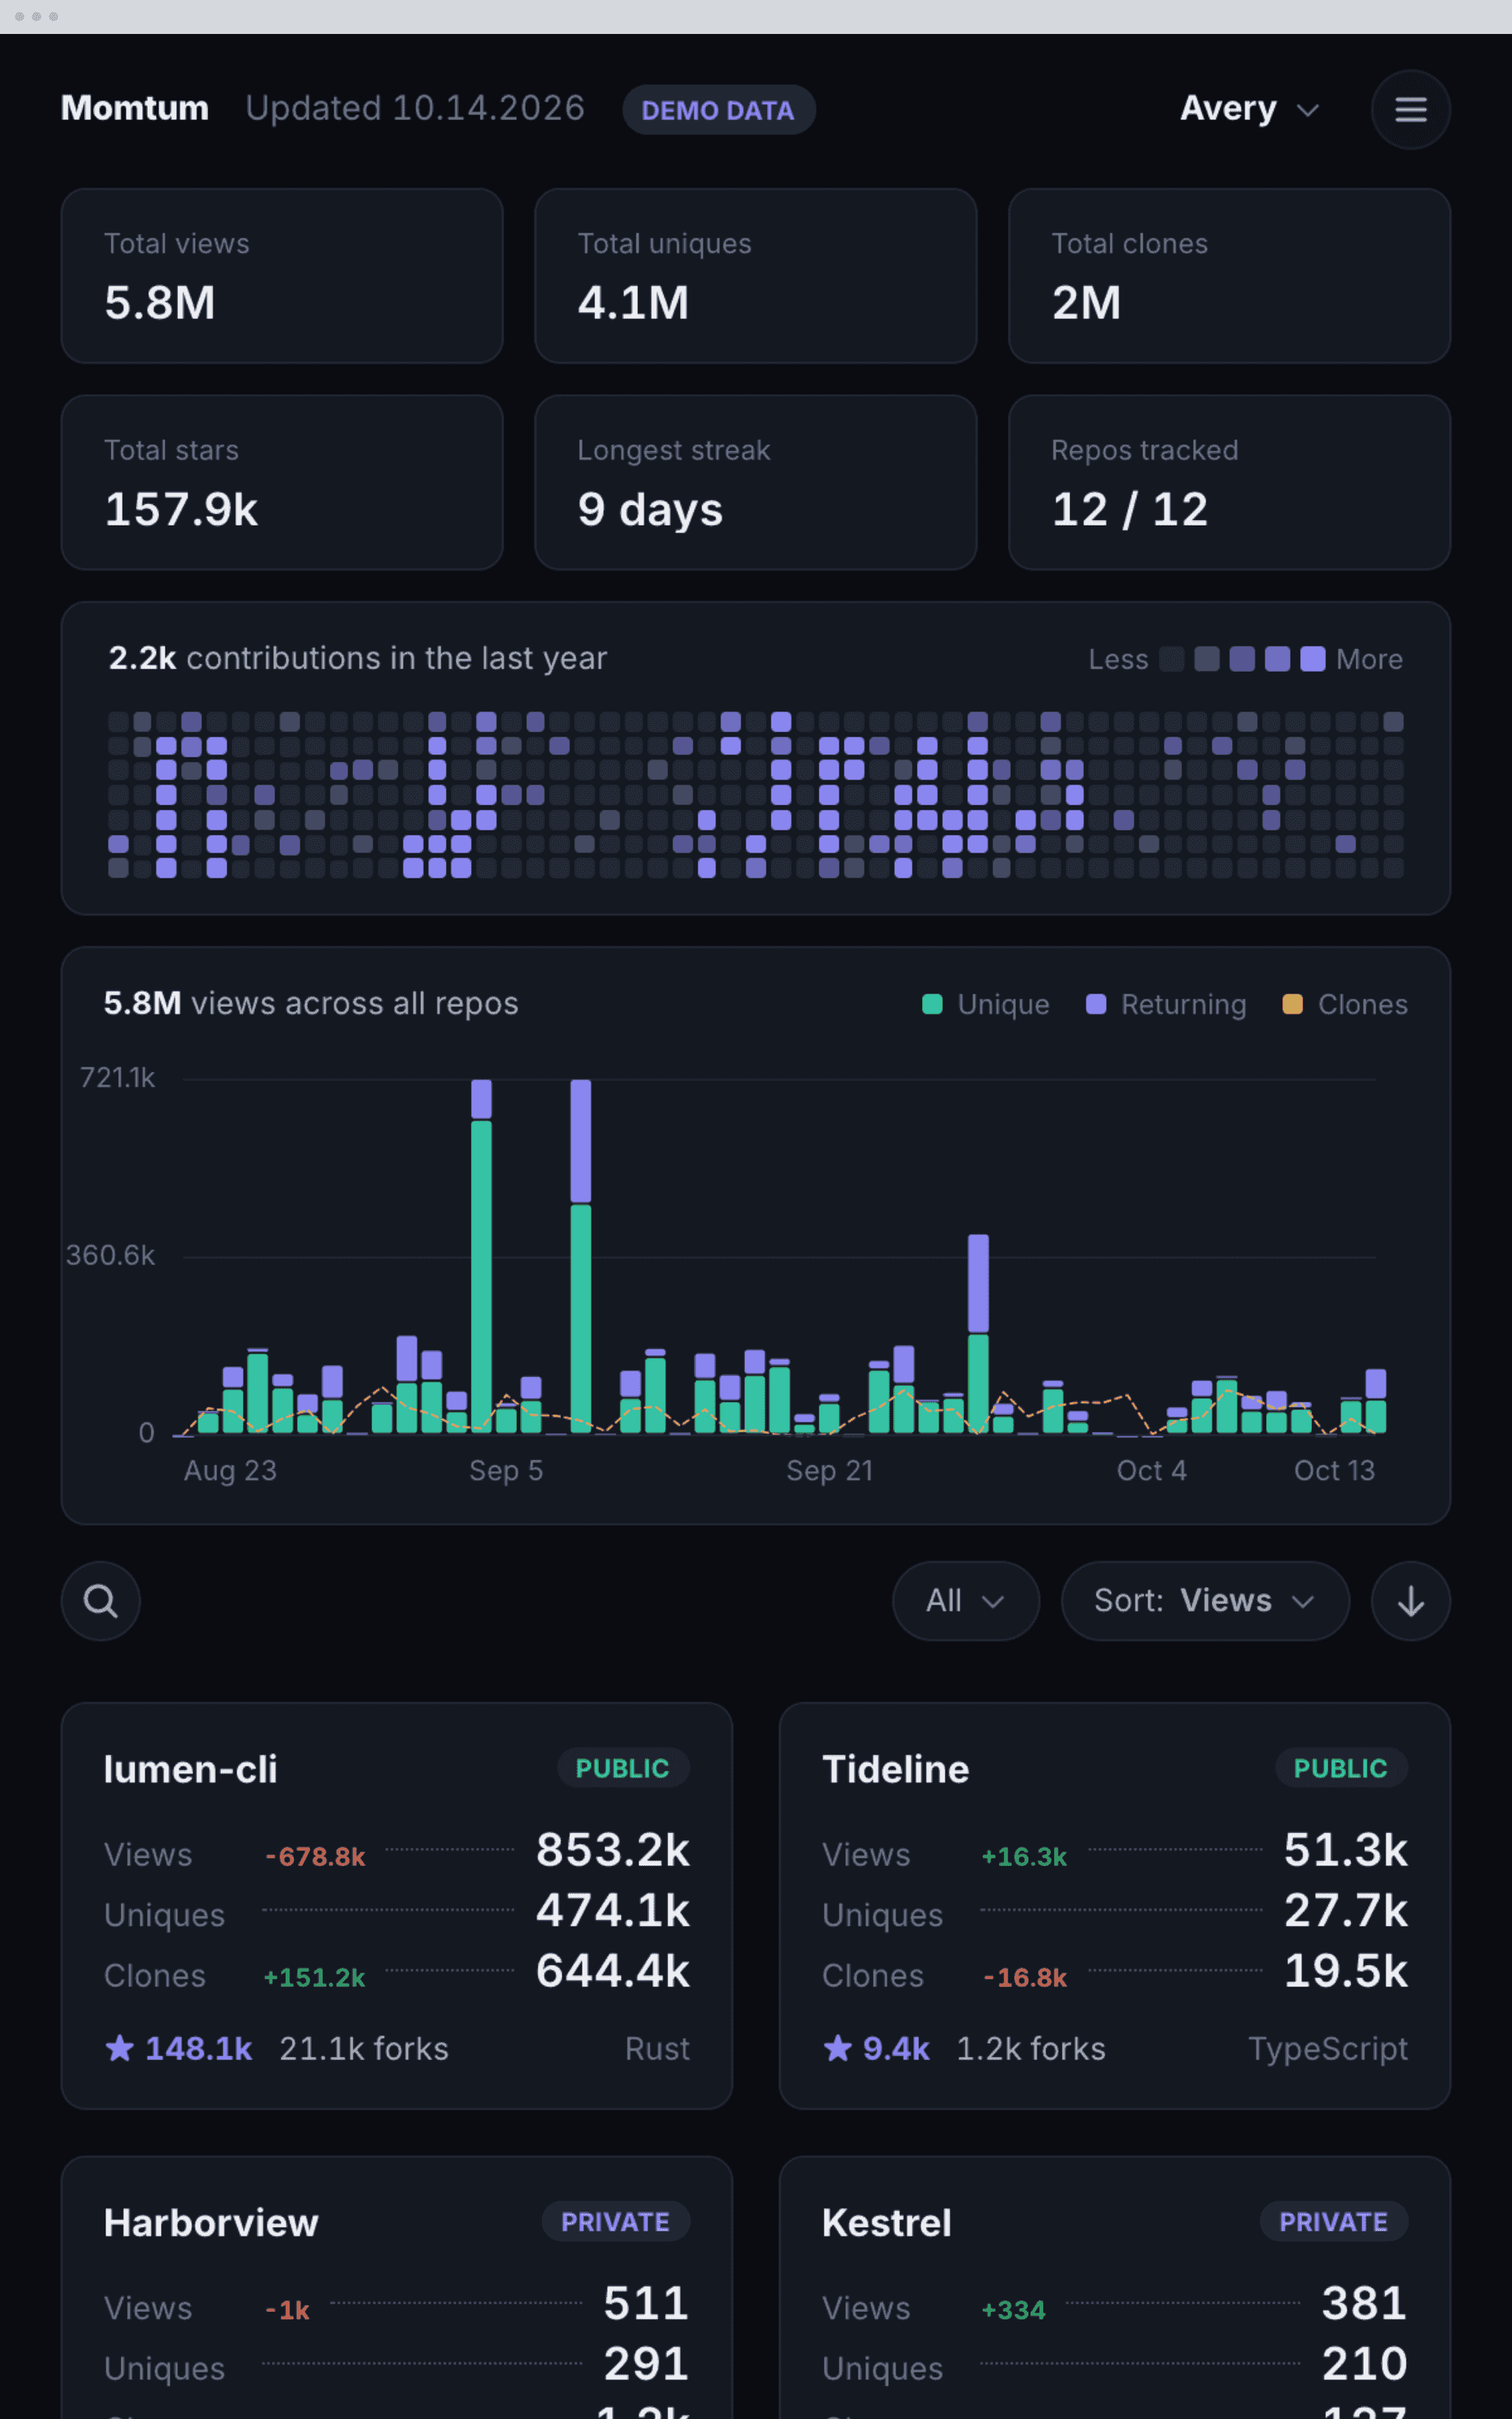Click the Updated 10.14.2026 text

click(x=415, y=108)
